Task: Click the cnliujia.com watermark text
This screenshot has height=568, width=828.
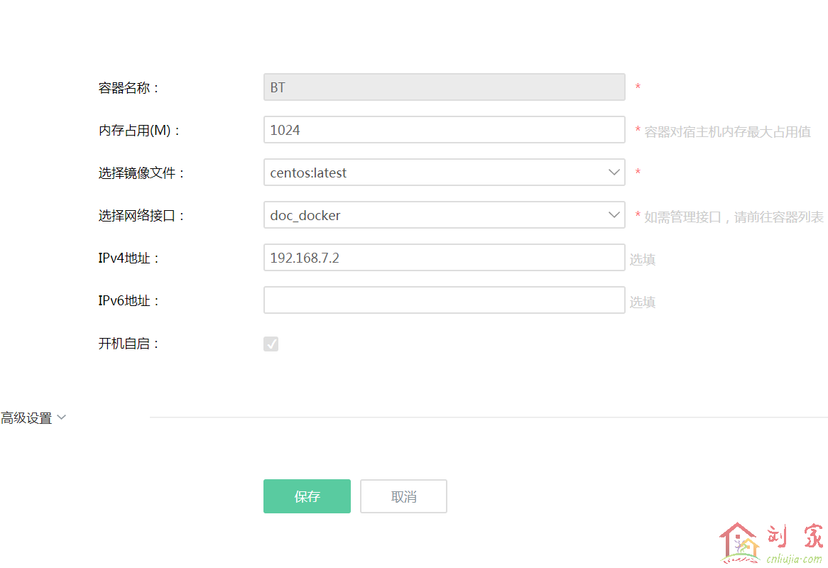Action: click(x=793, y=558)
